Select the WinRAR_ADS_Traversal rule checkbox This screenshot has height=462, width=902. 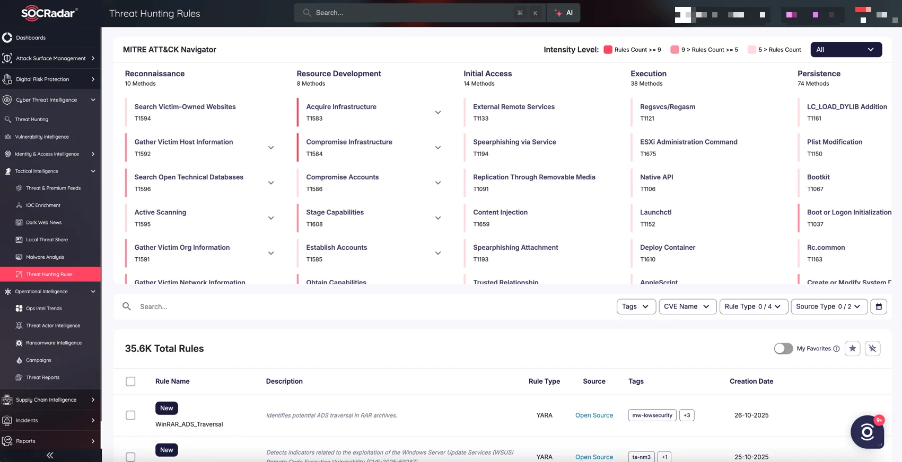tap(130, 415)
